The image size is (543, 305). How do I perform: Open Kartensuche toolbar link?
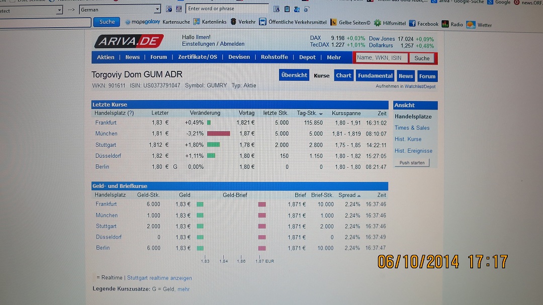coord(176,22)
